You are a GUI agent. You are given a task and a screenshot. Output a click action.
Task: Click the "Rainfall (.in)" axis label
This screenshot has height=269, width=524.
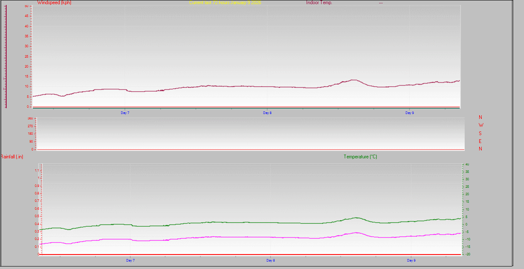(x=12, y=157)
